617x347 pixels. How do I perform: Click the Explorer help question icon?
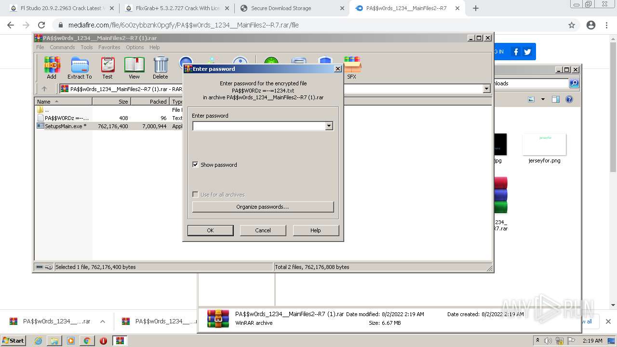pyautogui.click(x=569, y=99)
